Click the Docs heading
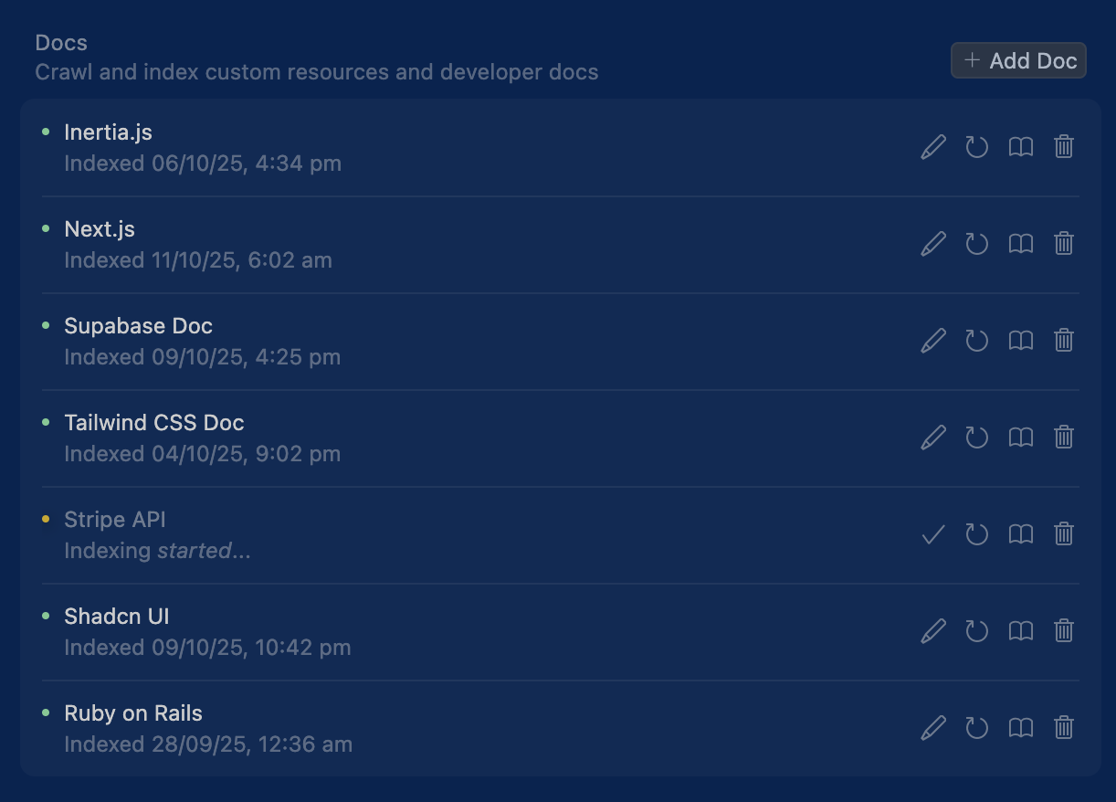The image size is (1116, 802). 60,42
